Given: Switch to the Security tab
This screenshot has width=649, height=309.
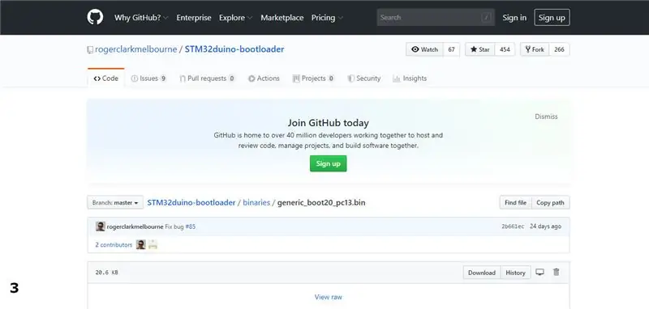Looking at the screenshot, I should tap(363, 78).
